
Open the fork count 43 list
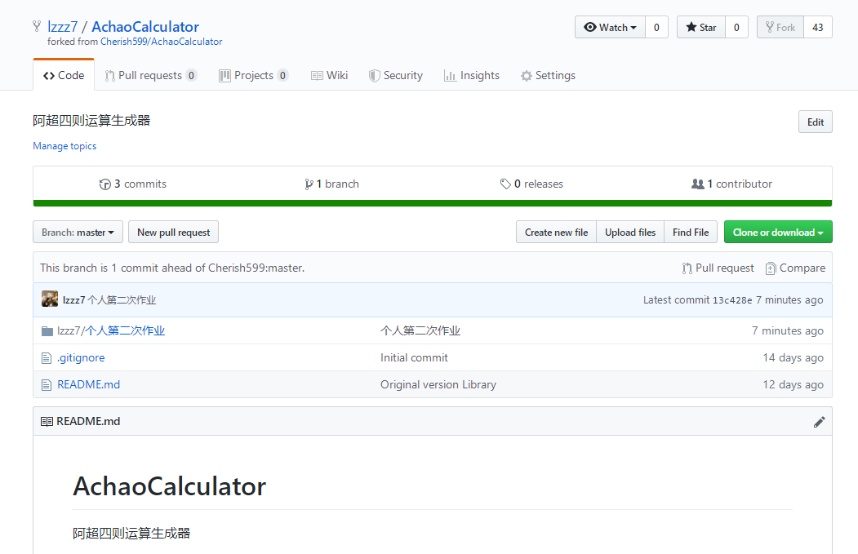click(x=817, y=28)
